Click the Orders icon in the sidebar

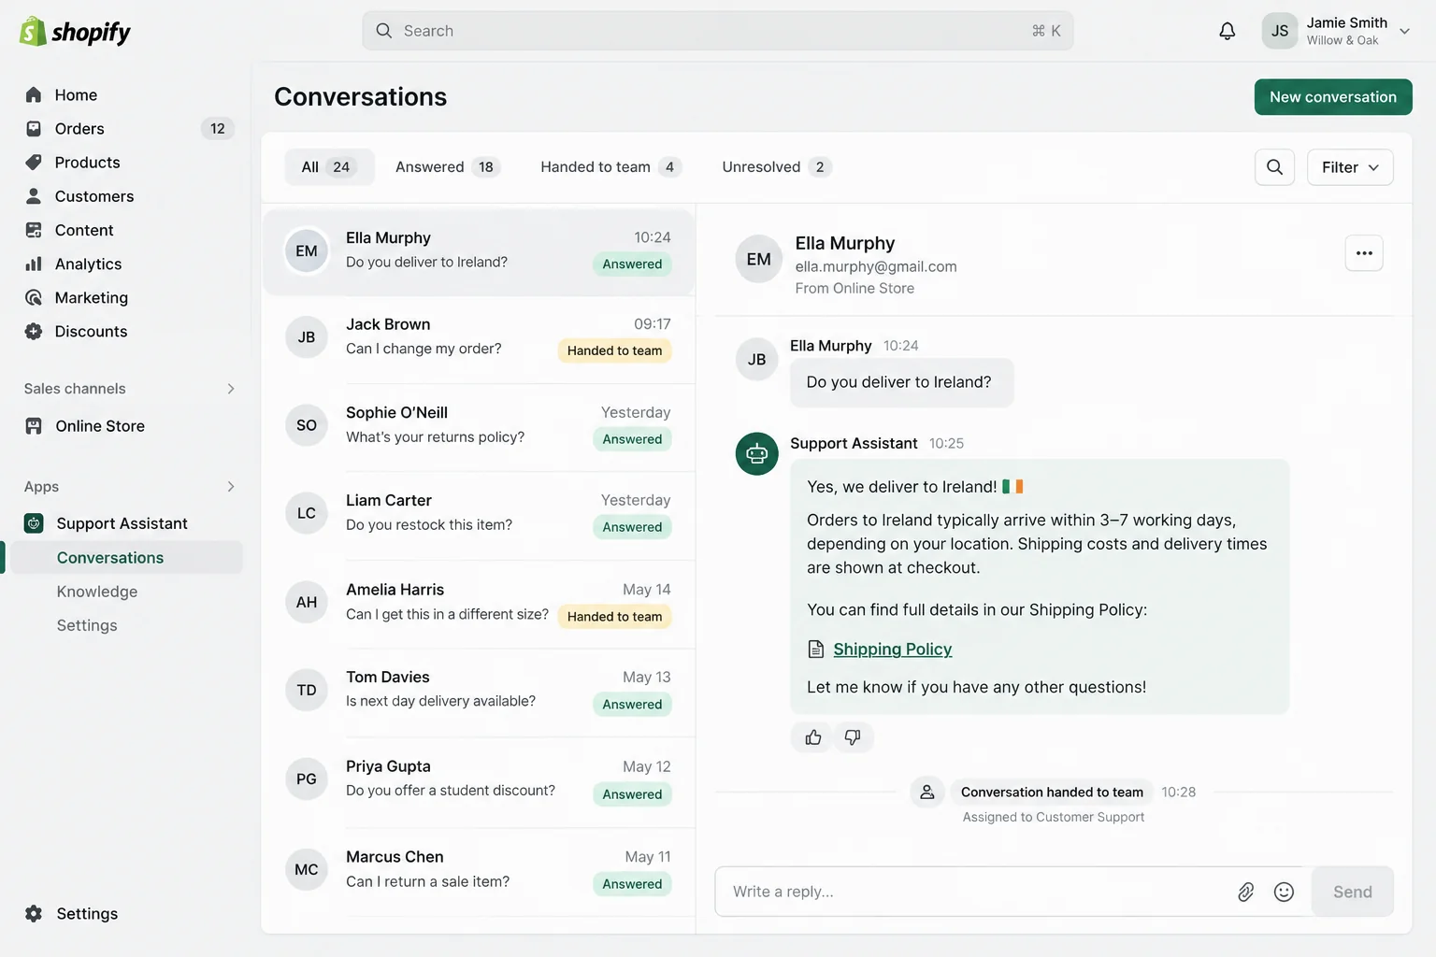coord(34,128)
